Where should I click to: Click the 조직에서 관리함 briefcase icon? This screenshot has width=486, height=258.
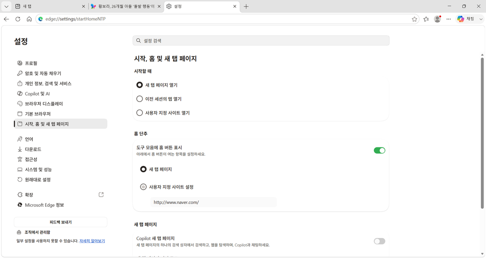(19, 232)
